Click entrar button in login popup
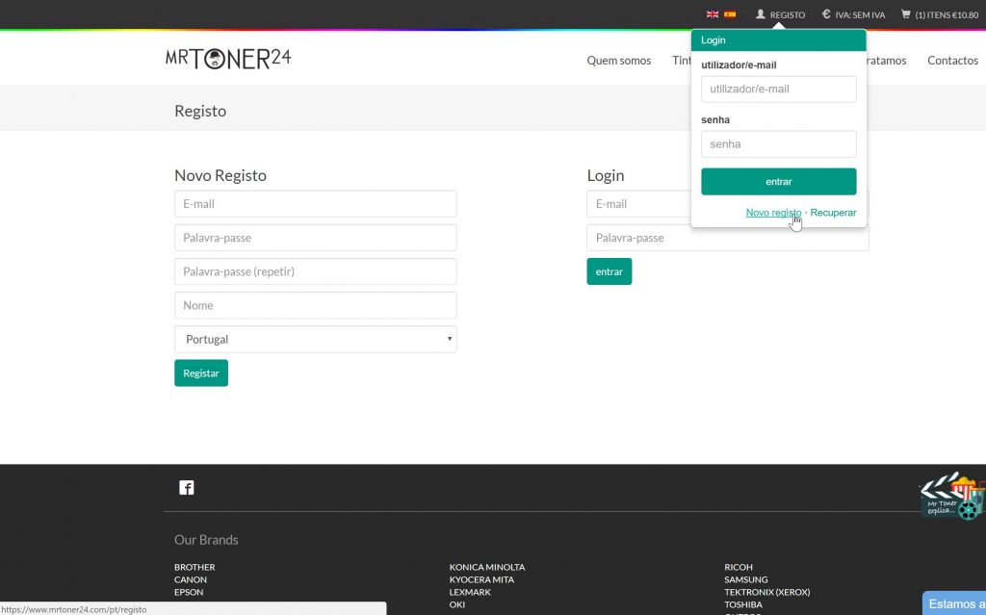Image resolution: width=986 pixels, height=615 pixels. [x=778, y=182]
